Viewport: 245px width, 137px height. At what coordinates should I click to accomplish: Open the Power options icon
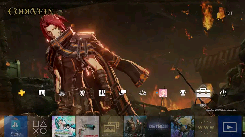[223, 93]
